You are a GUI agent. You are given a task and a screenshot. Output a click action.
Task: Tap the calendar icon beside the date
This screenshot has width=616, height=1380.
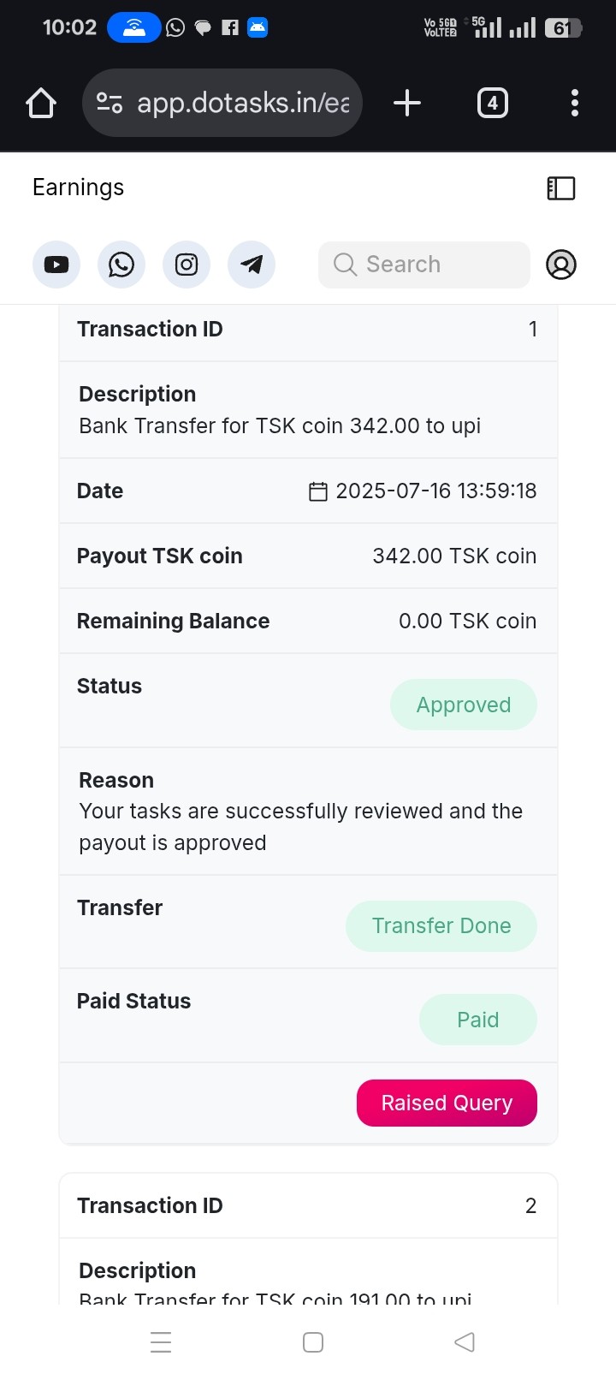(318, 491)
